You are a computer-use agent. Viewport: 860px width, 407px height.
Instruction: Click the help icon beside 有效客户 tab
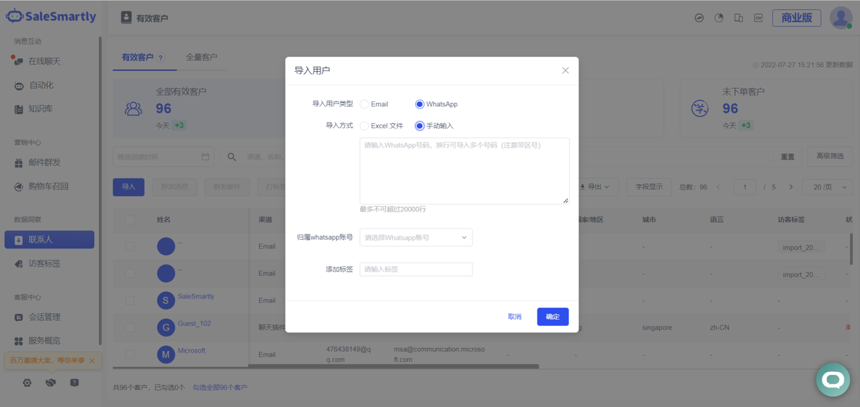(161, 58)
